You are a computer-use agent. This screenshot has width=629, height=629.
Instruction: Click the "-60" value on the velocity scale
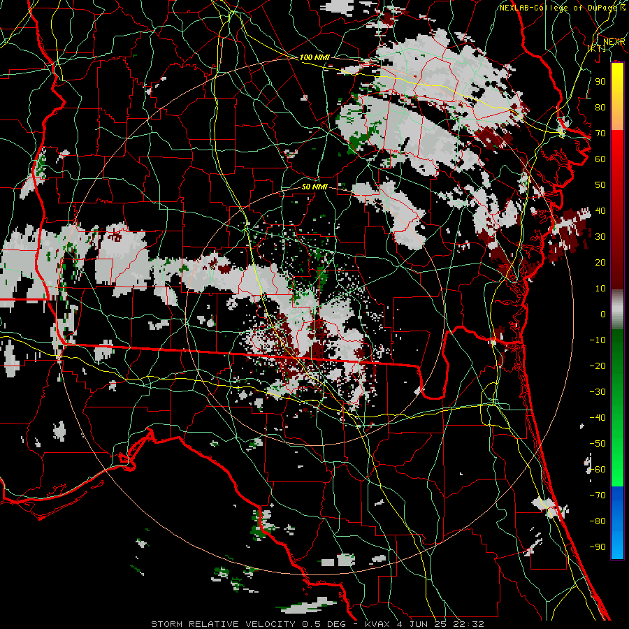[x=598, y=470]
